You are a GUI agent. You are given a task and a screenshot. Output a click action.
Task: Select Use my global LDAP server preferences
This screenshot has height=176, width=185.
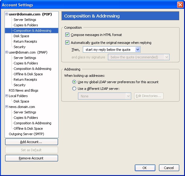coord(74,82)
